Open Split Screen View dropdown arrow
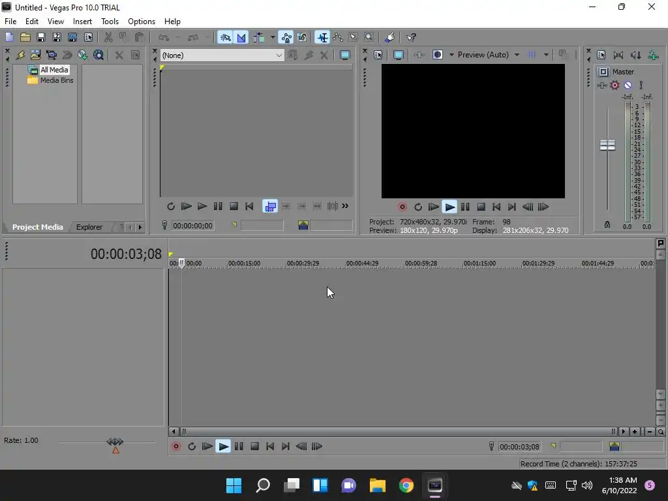 451,55
